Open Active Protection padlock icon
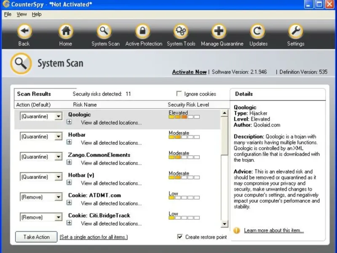Viewport: 337px width, 253px height. coord(142,31)
